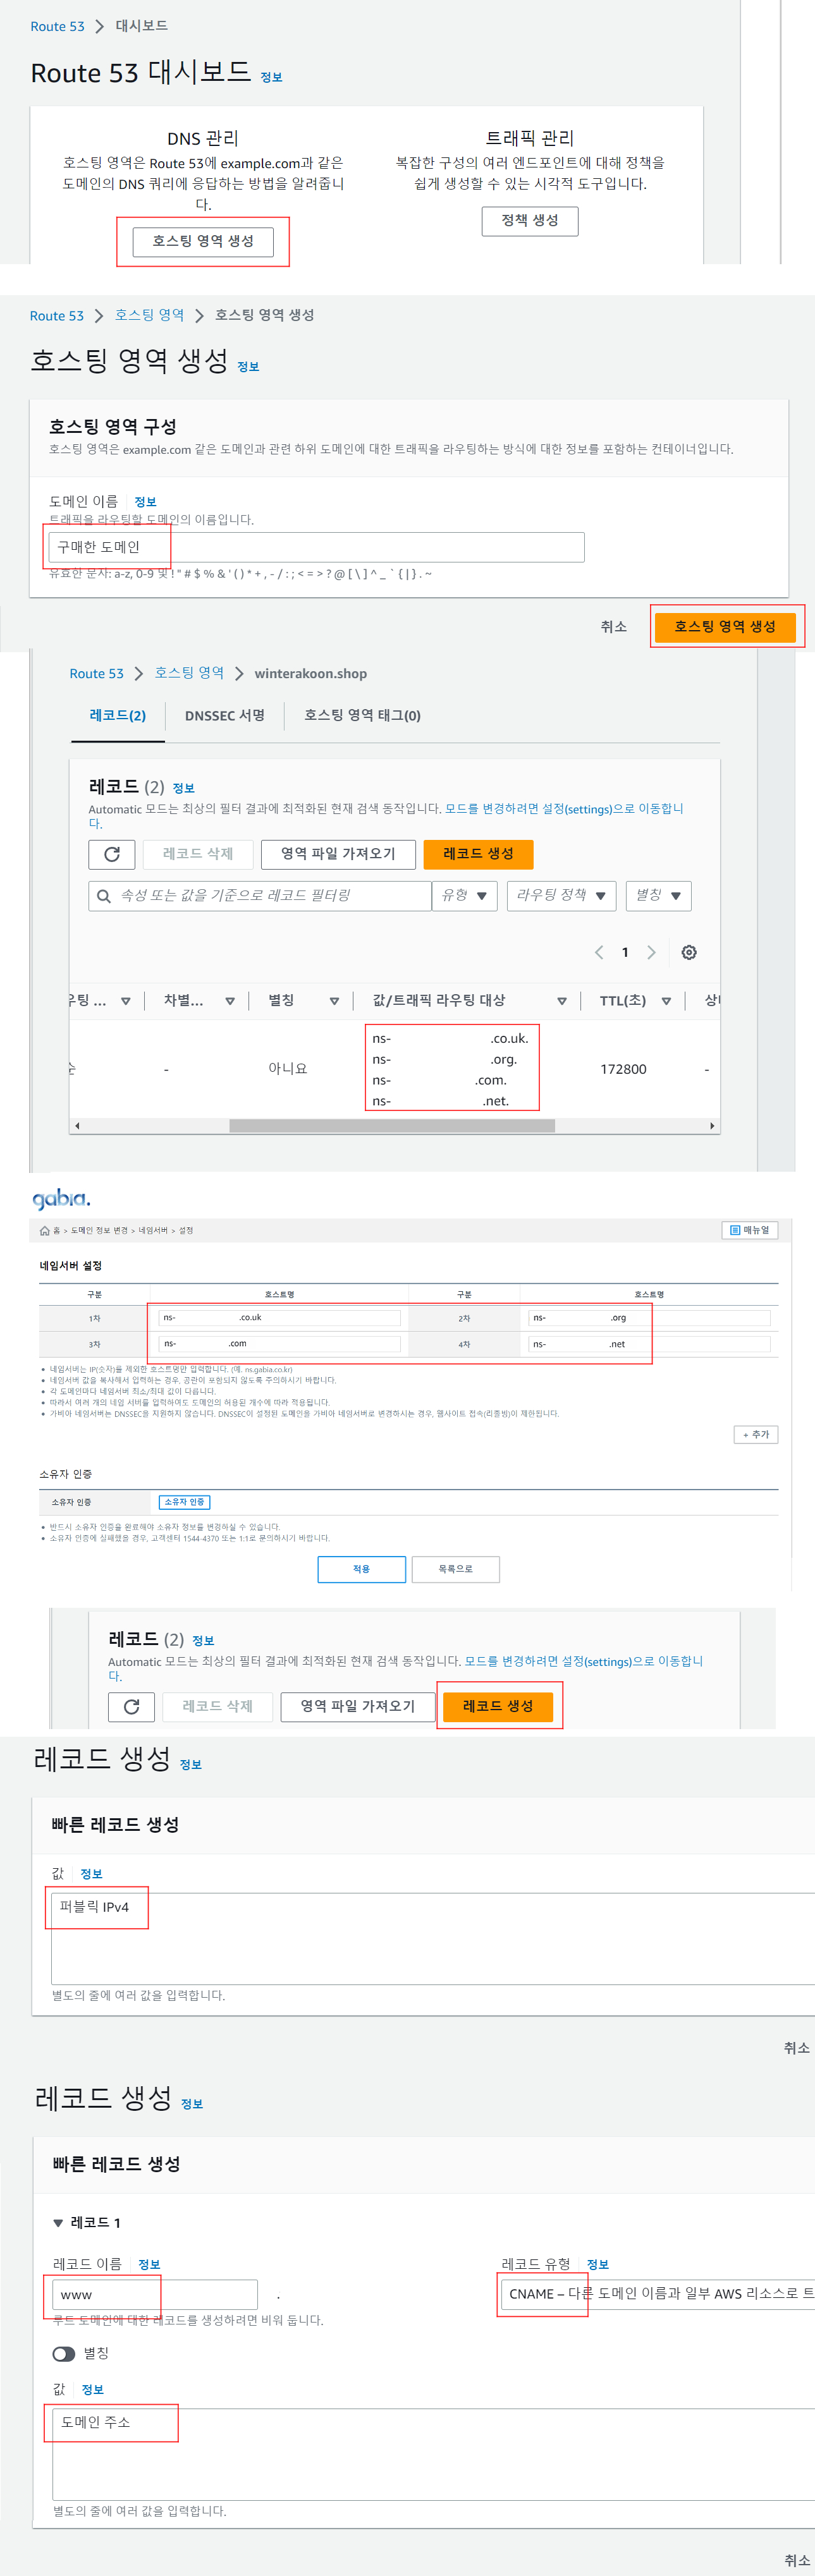Click 취소 beside the orange 호스팅 영역 생성 button
This screenshot has width=815, height=2576.
click(613, 627)
